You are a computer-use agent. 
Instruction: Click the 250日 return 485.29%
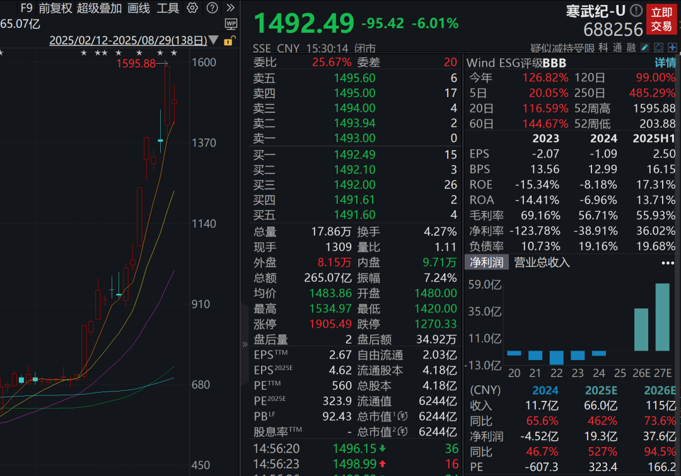tap(653, 93)
